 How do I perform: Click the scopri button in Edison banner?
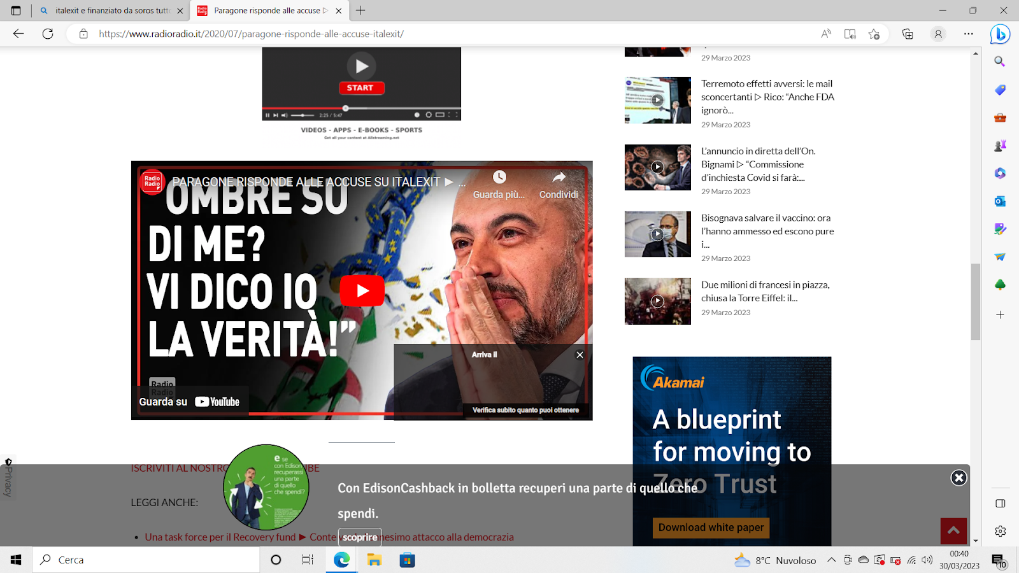coord(360,537)
